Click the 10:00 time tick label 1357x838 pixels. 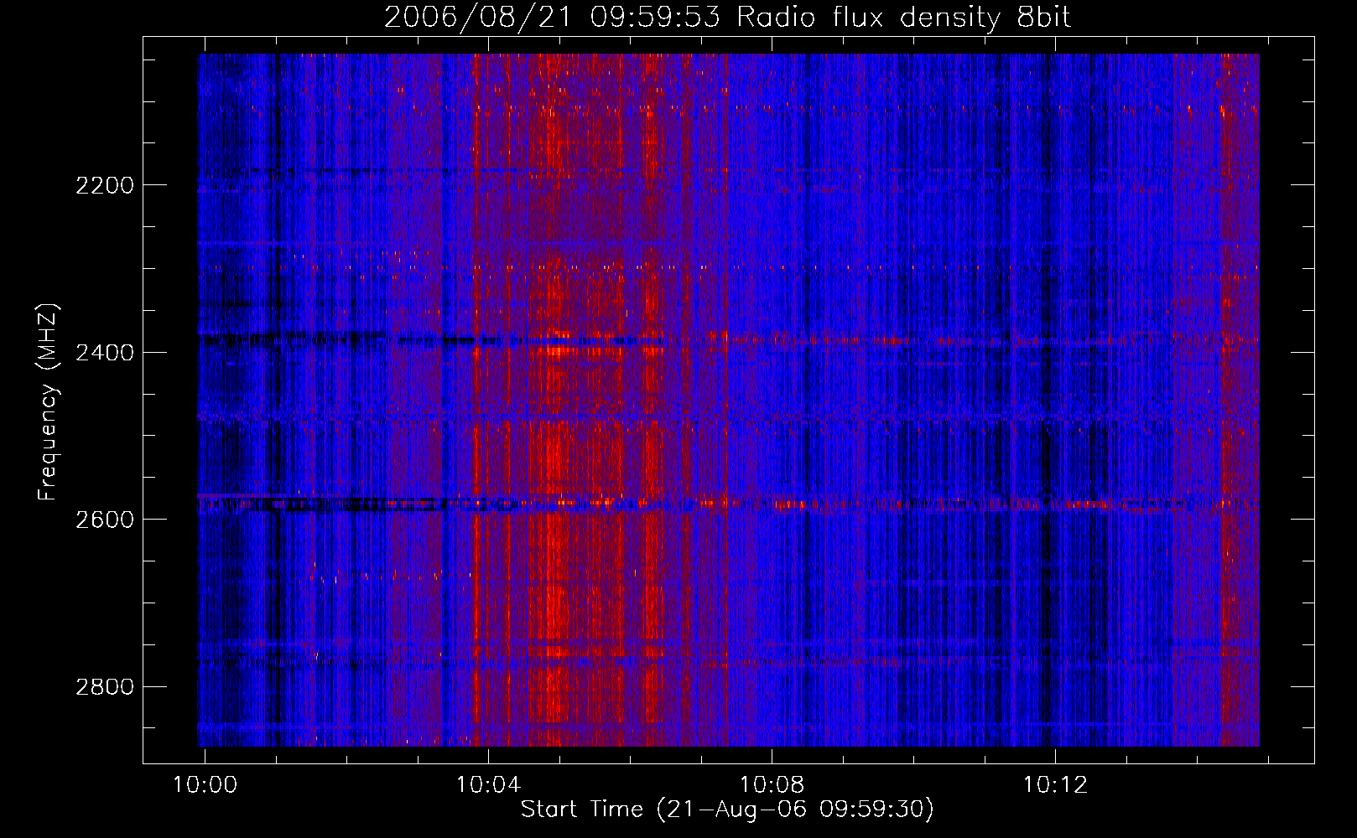(205, 785)
